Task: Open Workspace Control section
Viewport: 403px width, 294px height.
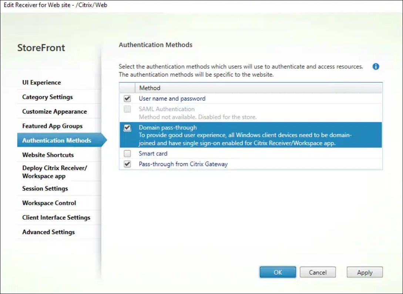Action: click(x=59, y=203)
